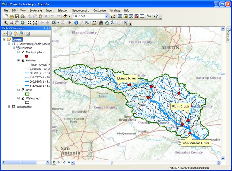Activate the Pan hand tool

17,23
